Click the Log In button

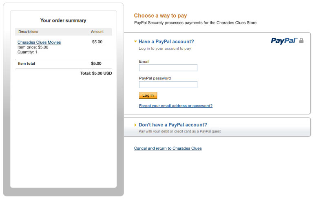(148, 95)
